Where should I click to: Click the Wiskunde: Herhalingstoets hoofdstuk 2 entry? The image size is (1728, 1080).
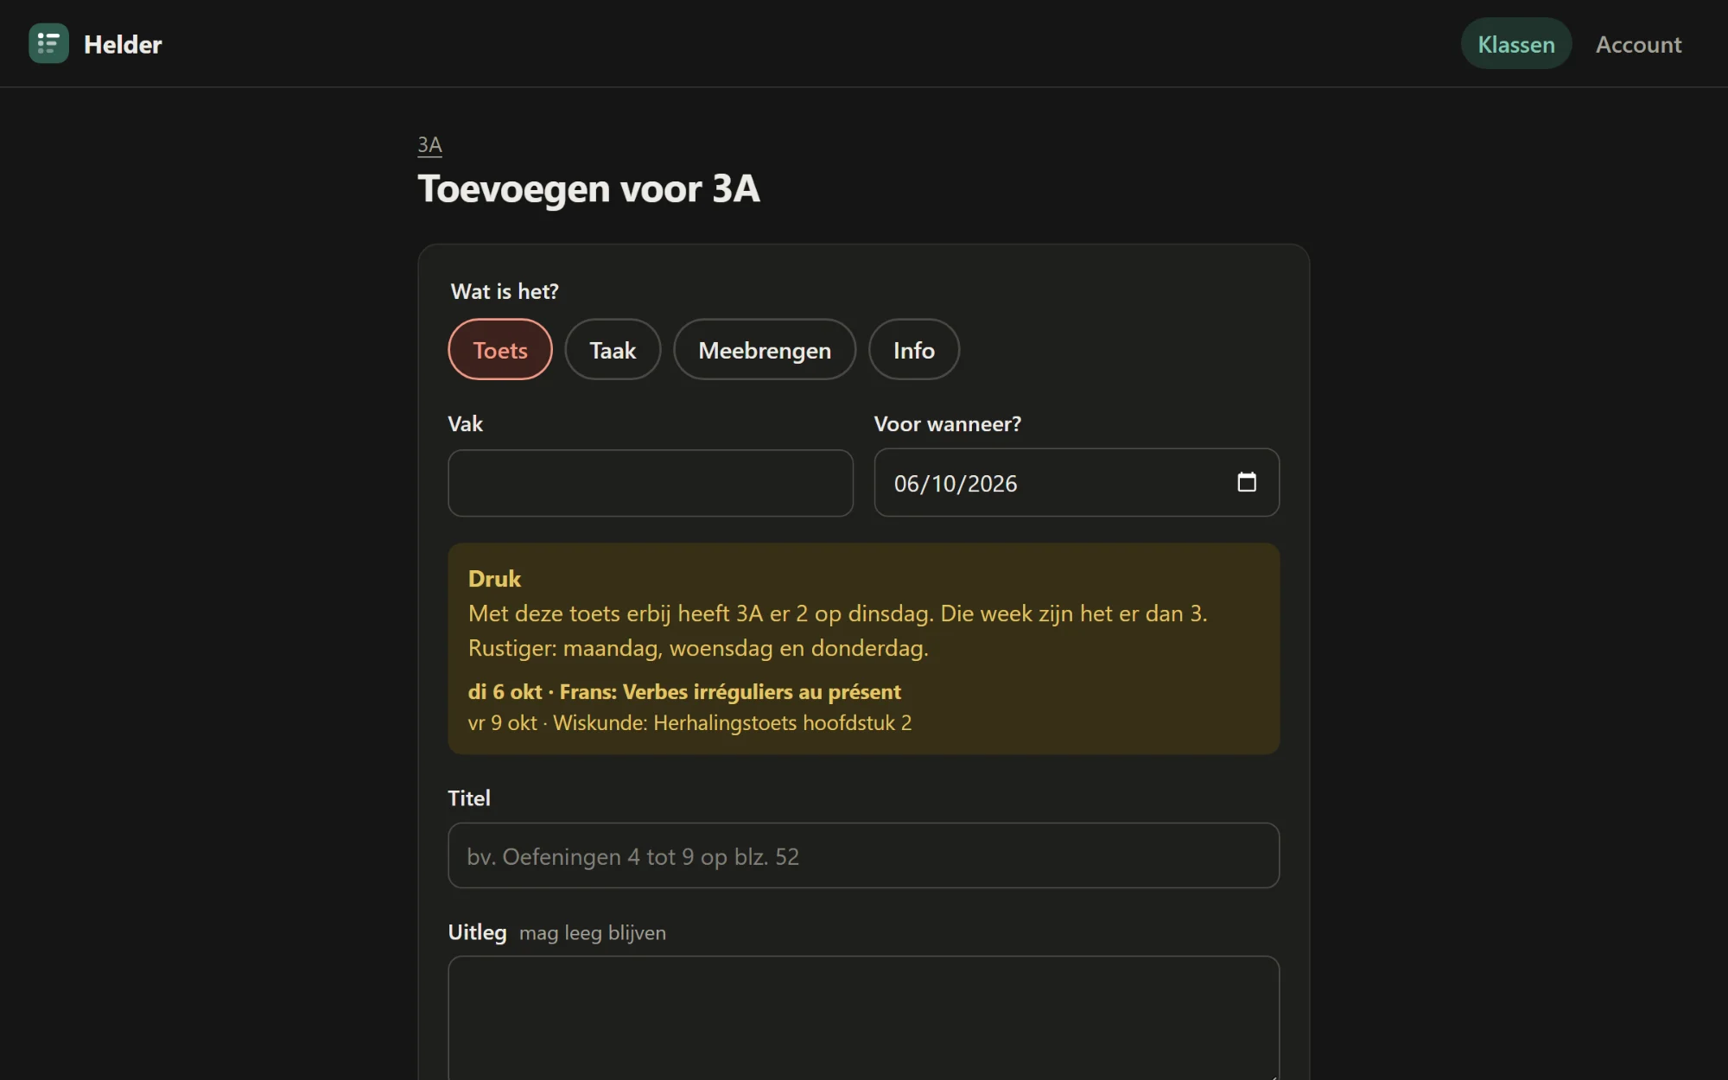[689, 723]
